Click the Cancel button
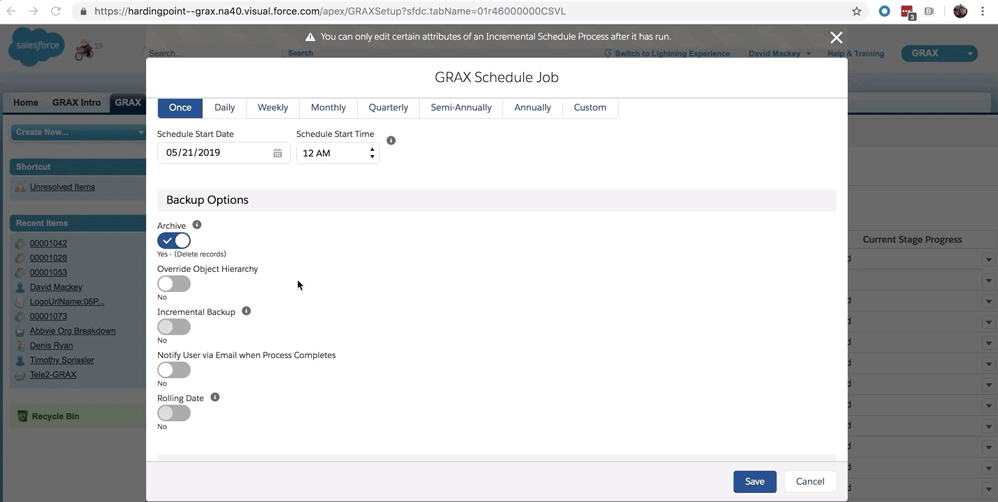The width and height of the screenshot is (998, 502). [810, 482]
